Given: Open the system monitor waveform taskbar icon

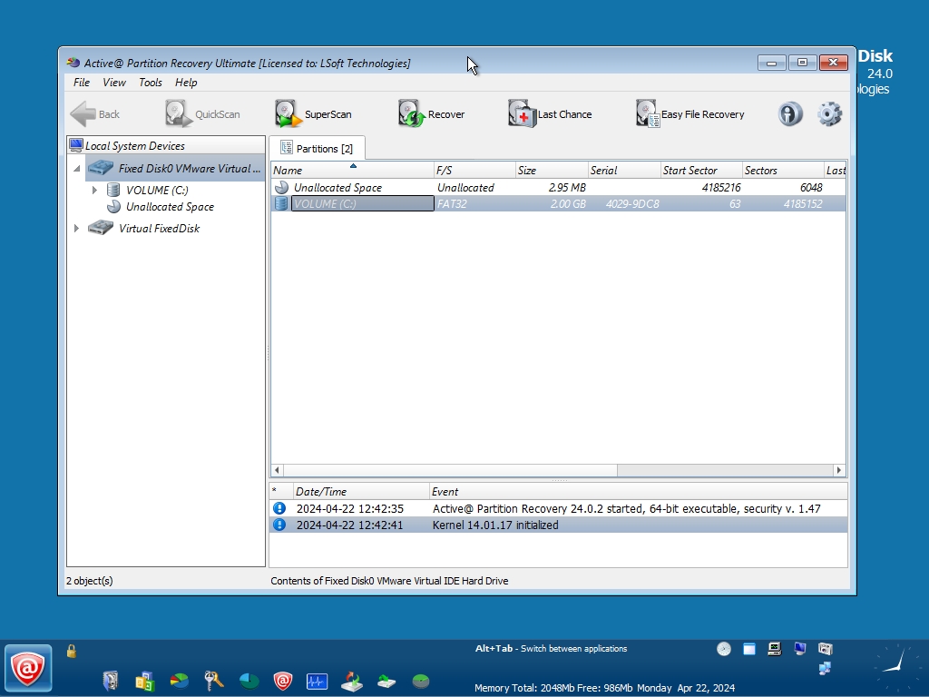Looking at the screenshot, I should tap(317, 681).
